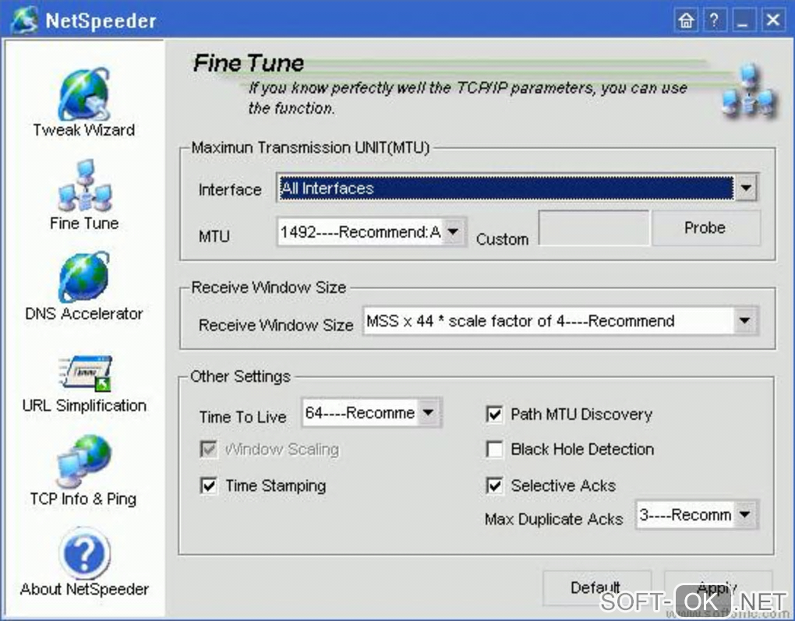Click the Selective Acks label text
The image size is (795, 621).
click(x=564, y=485)
